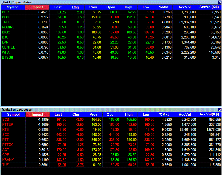Select the TUF symbol
Viewport: 222px width, 175px height.
5,165
